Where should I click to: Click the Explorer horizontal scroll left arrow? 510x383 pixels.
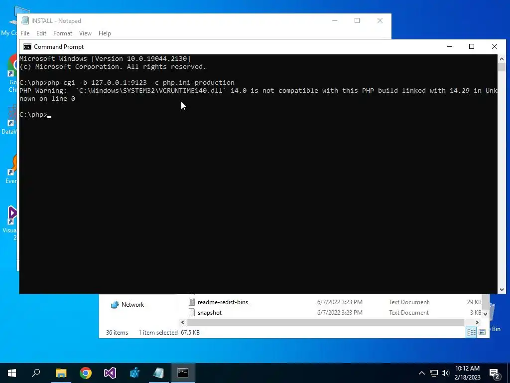click(183, 323)
